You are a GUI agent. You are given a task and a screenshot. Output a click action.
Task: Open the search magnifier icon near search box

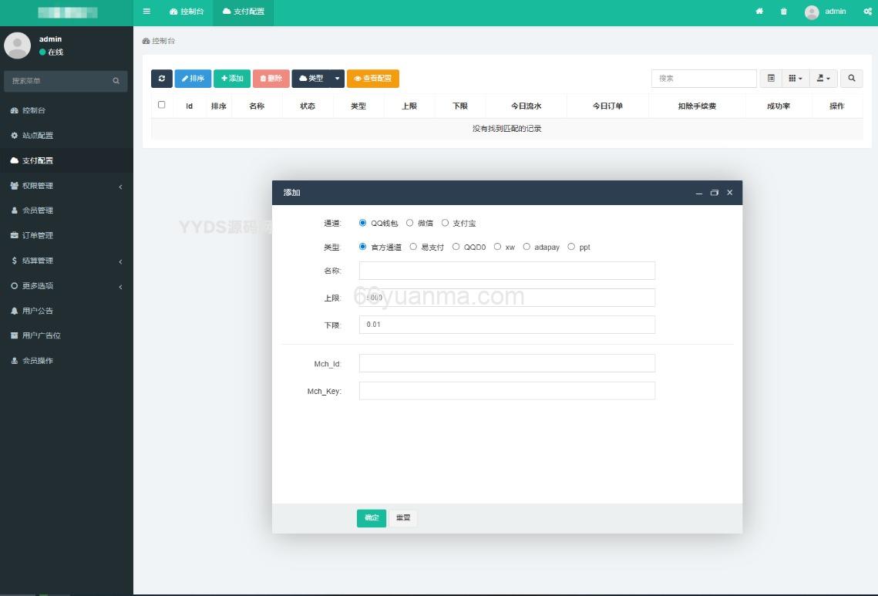coord(851,78)
